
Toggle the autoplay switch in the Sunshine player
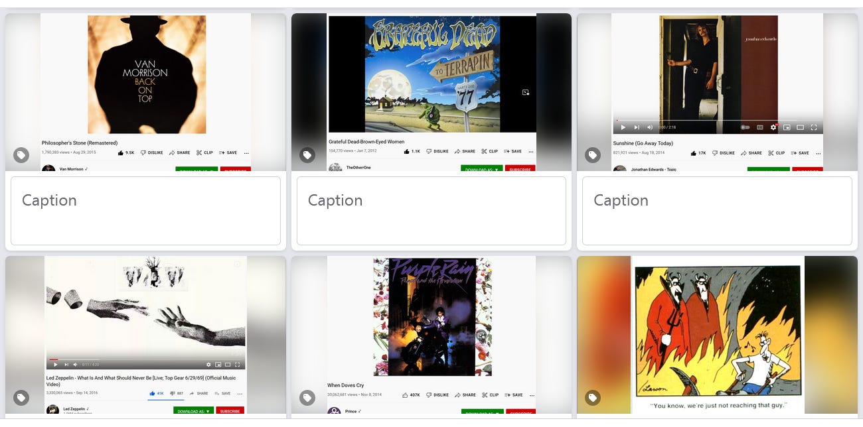(745, 127)
